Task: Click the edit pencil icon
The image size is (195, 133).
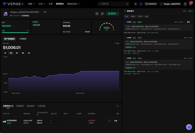Action: click(102, 13)
